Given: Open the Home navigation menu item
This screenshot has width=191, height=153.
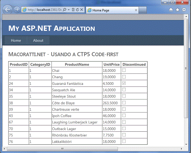Looking at the screenshot, I should [x=16, y=41].
